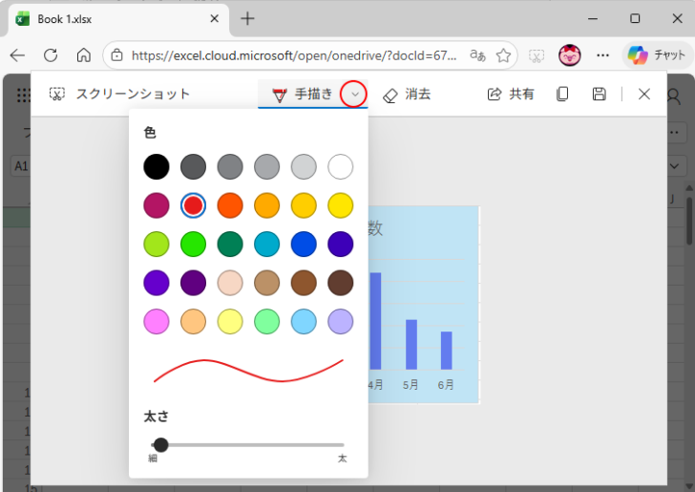Choose the orange-red color swatch
The width and height of the screenshot is (695, 492).
230,205
